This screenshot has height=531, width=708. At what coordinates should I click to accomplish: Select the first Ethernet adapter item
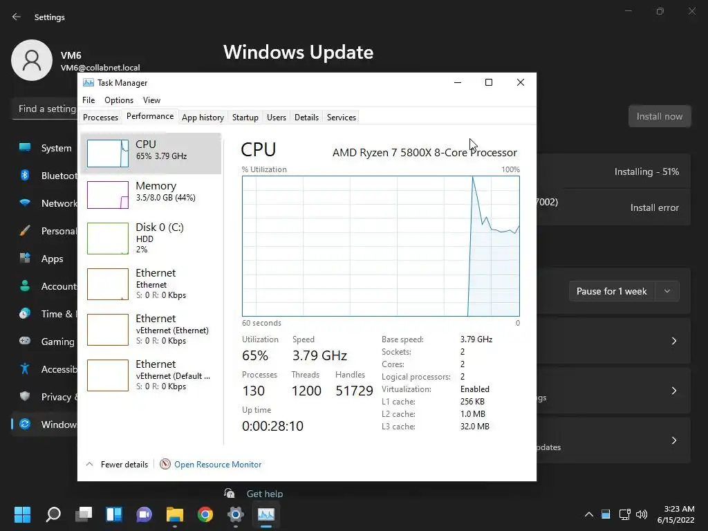click(x=151, y=283)
